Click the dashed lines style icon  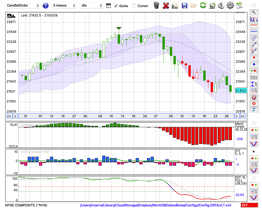tap(254, 77)
